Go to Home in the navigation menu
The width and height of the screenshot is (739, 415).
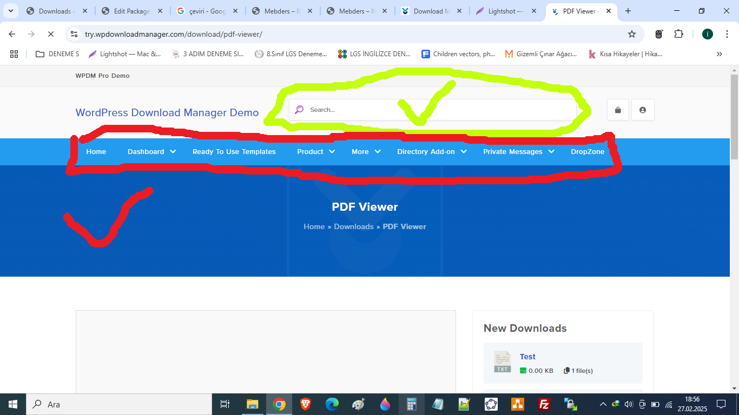pos(96,152)
